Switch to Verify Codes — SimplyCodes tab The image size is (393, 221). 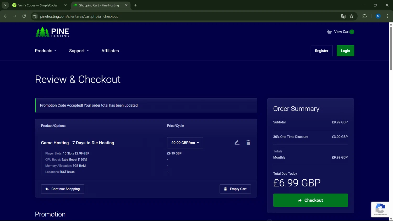(x=38, y=5)
